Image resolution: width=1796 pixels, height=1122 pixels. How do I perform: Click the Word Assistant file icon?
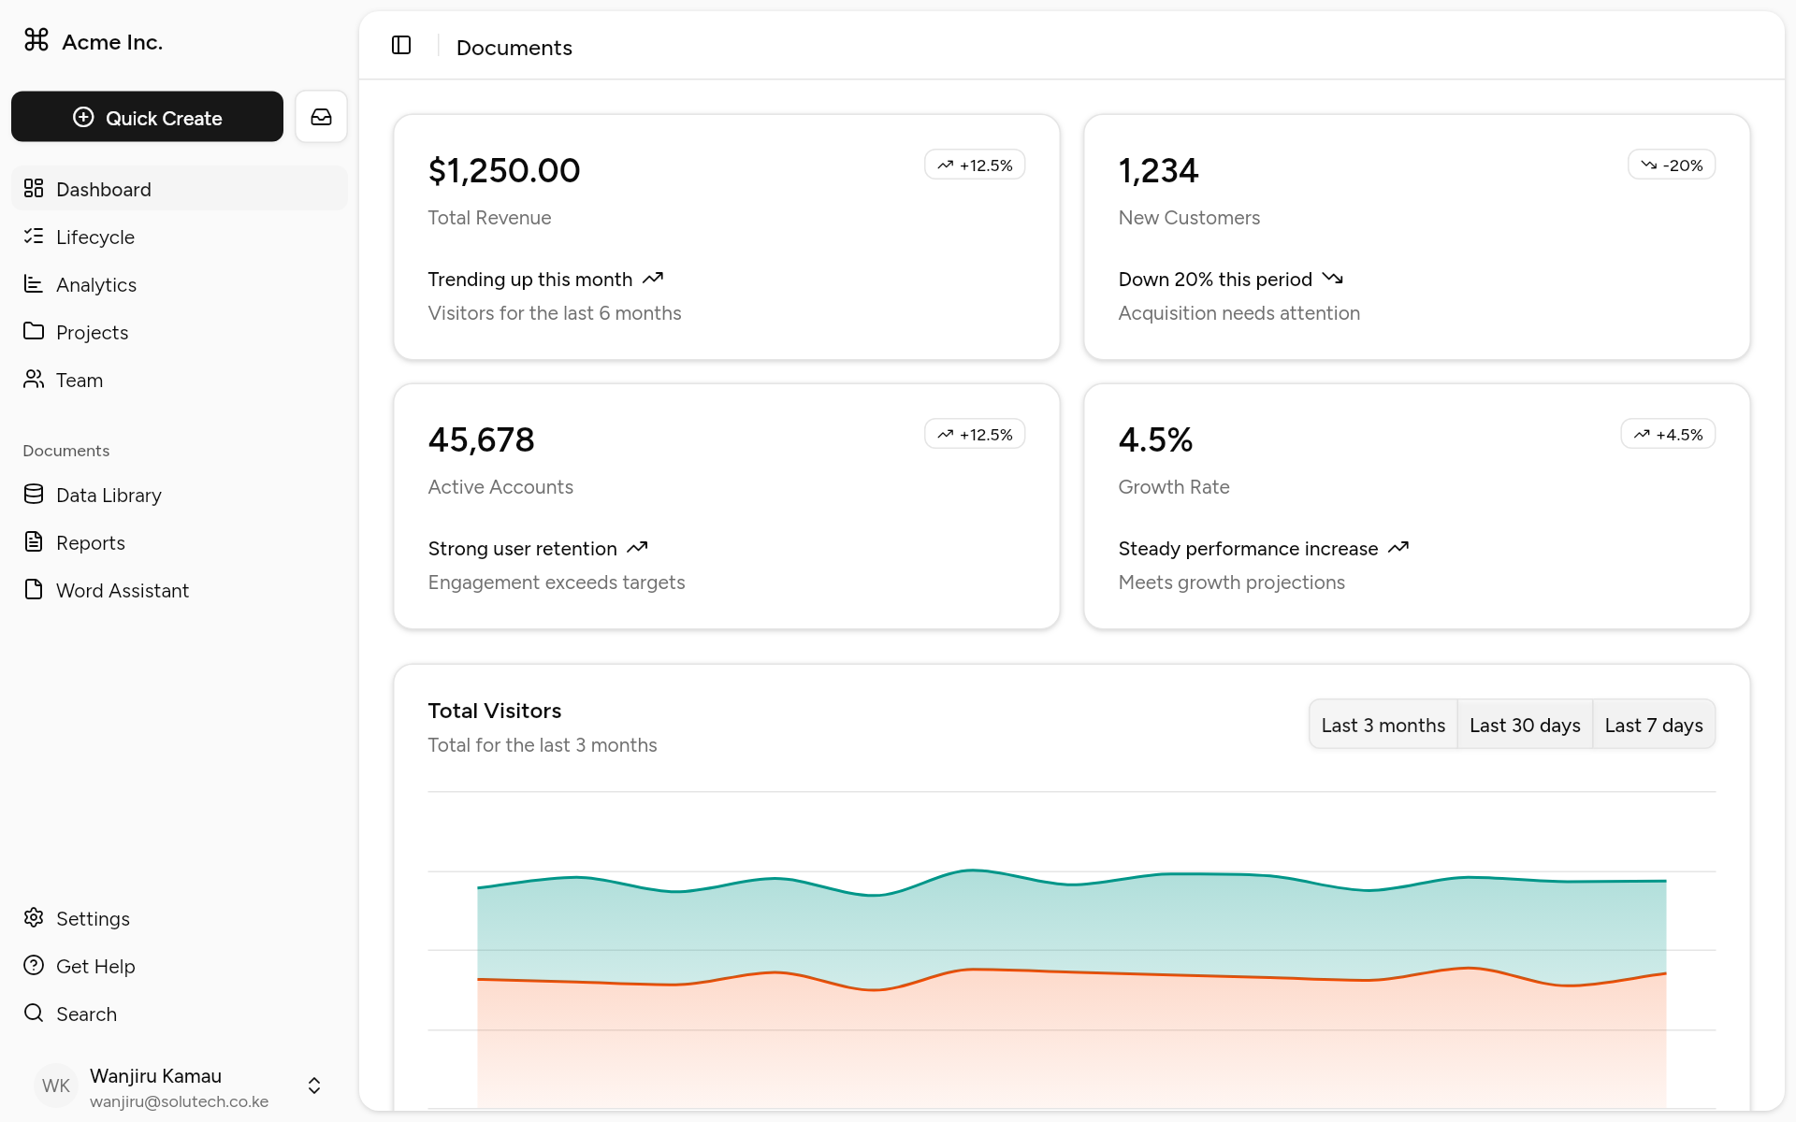click(34, 589)
